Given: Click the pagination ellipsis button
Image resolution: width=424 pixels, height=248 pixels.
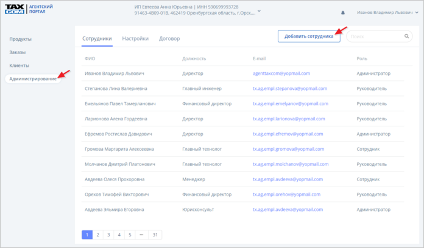Looking at the screenshot, I should click(x=140, y=235).
